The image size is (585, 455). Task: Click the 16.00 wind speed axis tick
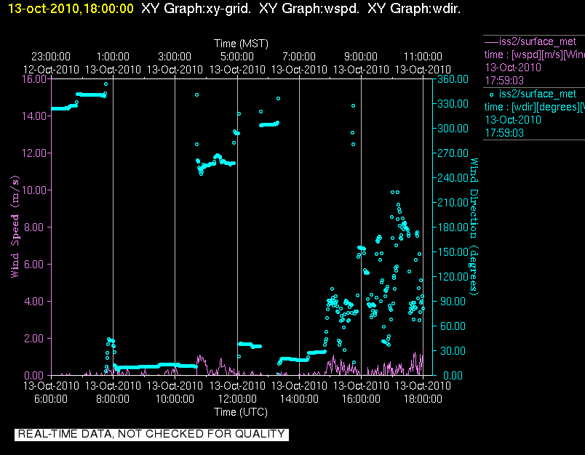pos(34,79)
